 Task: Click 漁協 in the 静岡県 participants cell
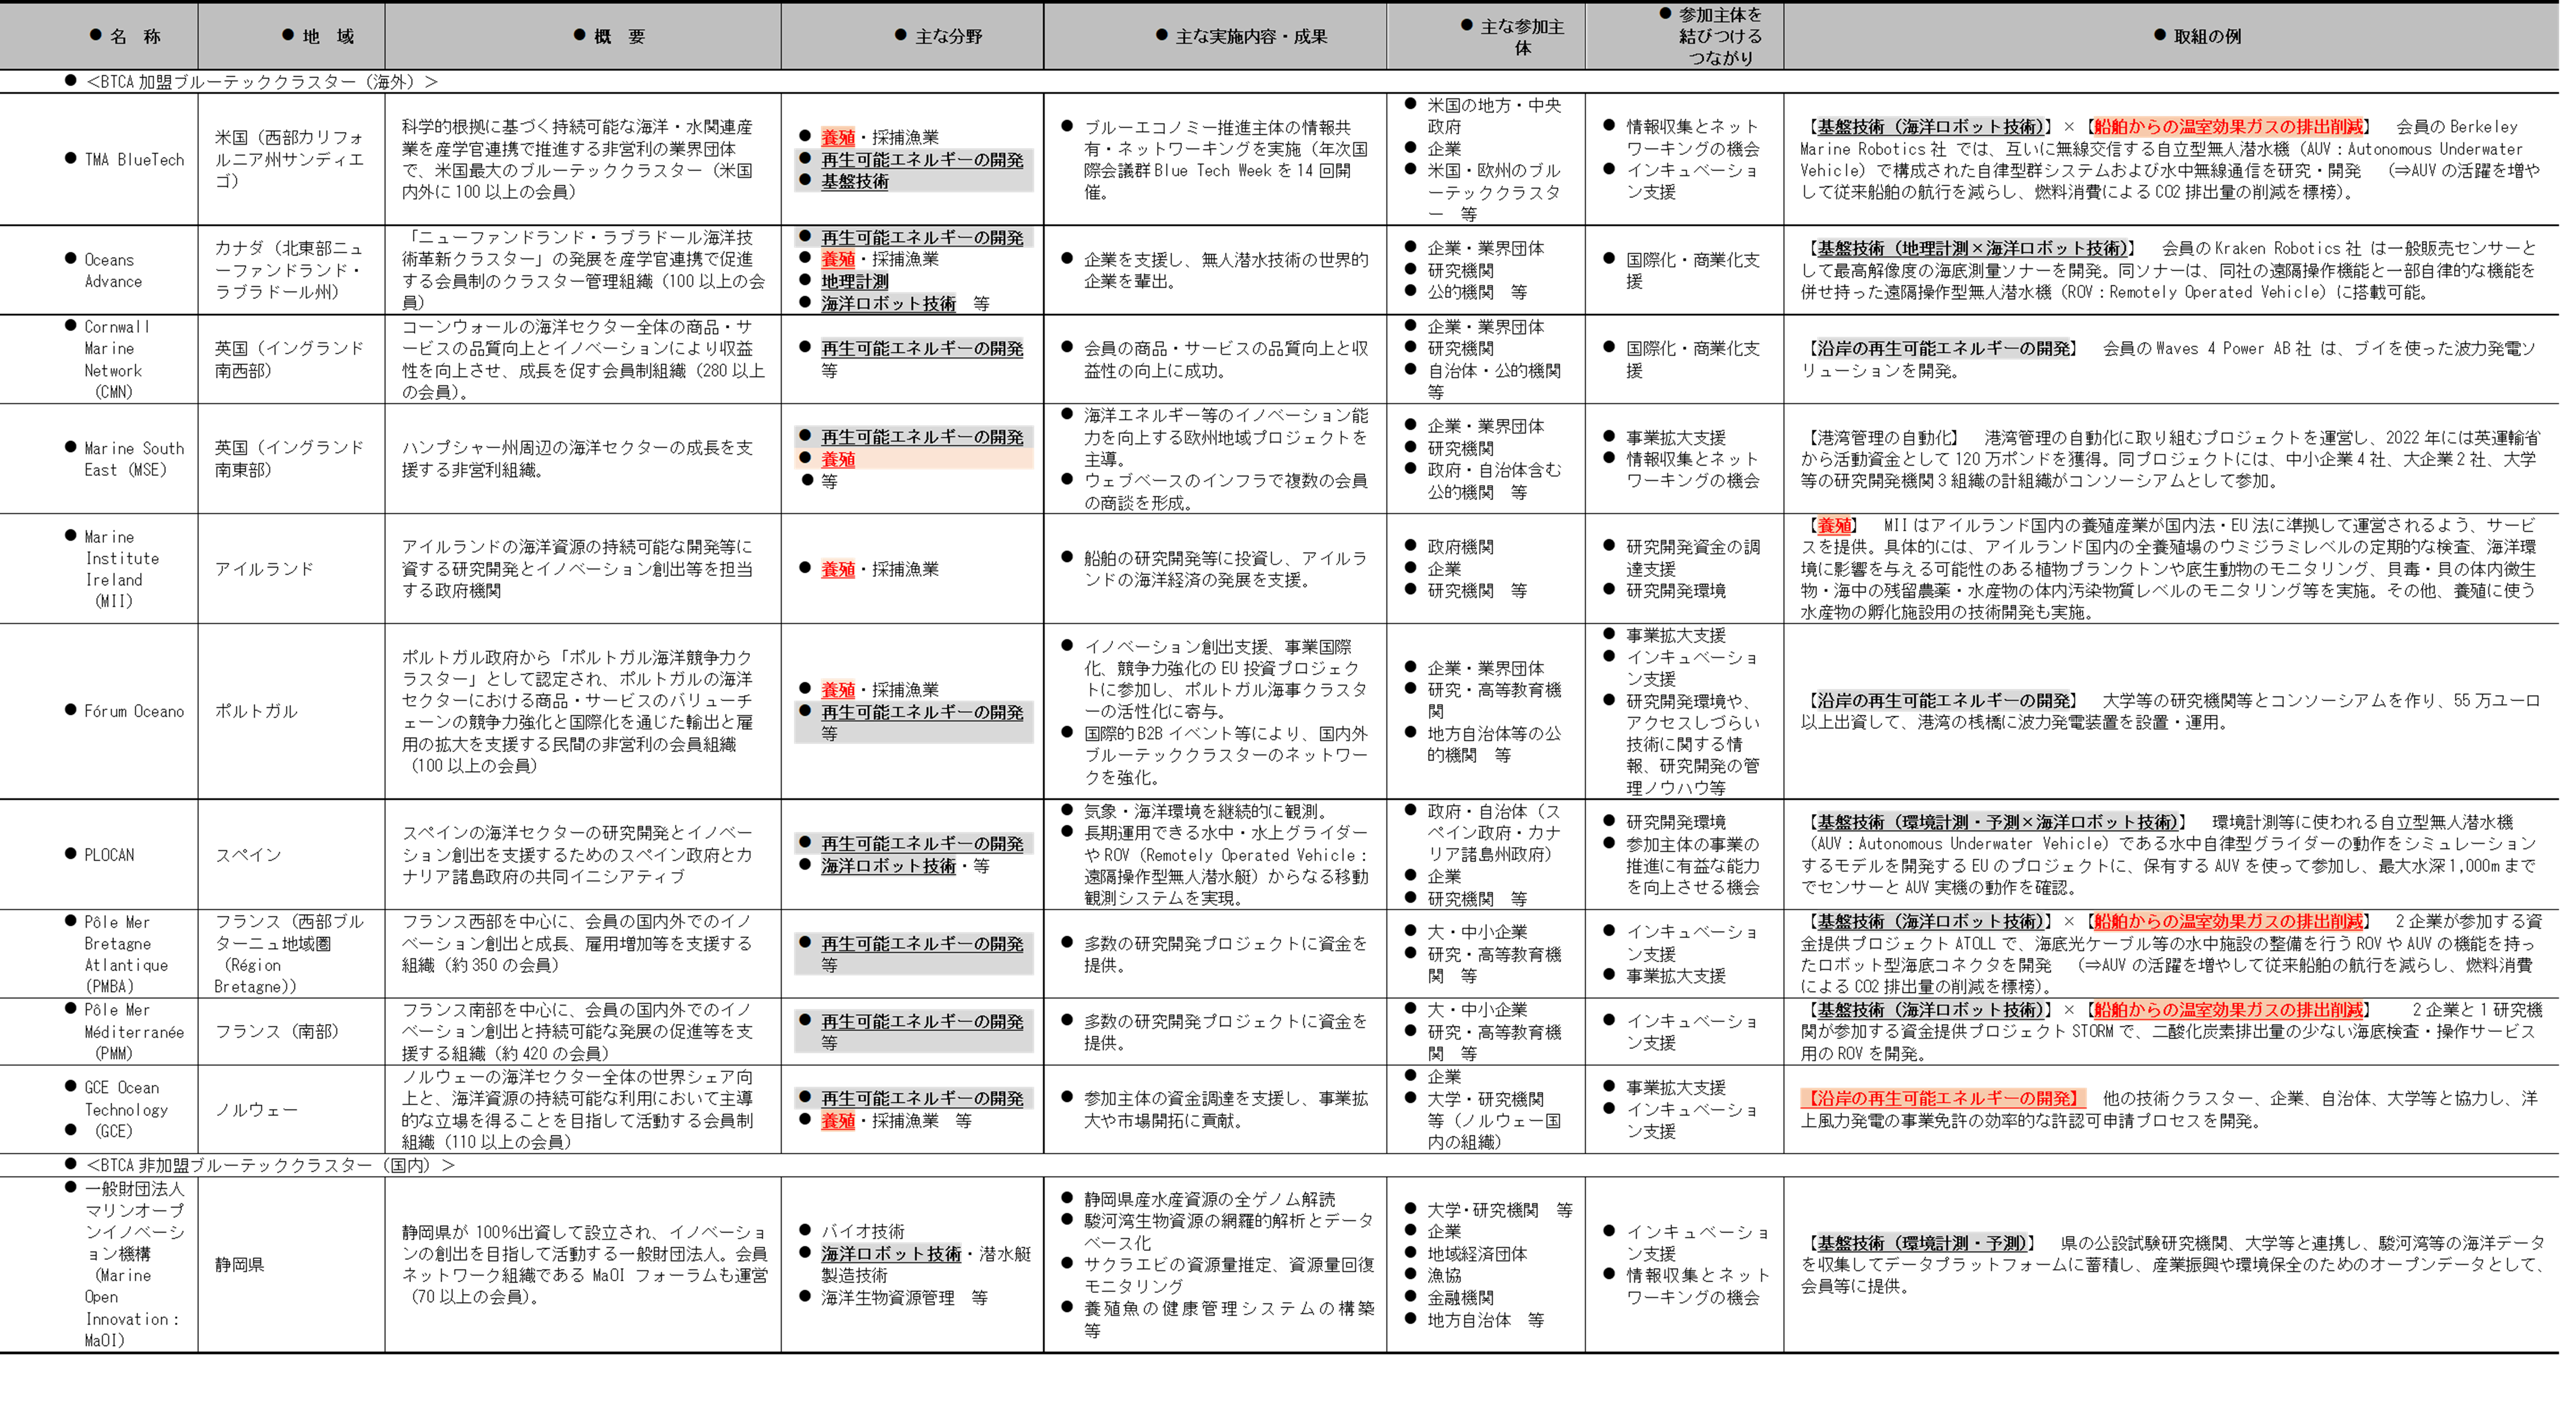click(x=1444, y=1276)
